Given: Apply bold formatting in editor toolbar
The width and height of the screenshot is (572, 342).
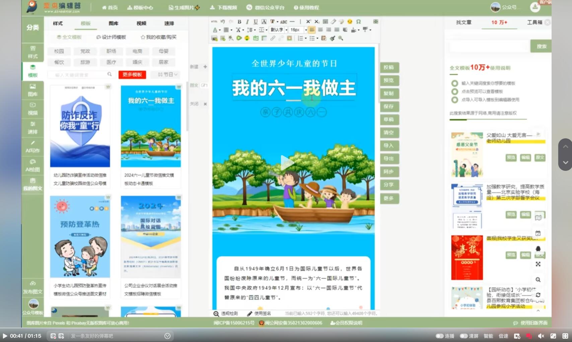Looking at the screenshot, I should pos(239,22).
